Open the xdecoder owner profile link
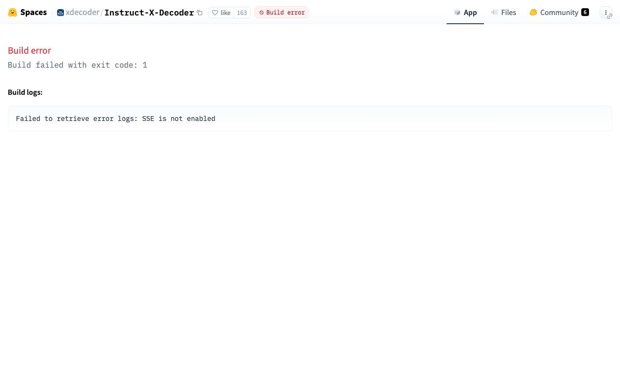620x387 pixels. [82, 13]
